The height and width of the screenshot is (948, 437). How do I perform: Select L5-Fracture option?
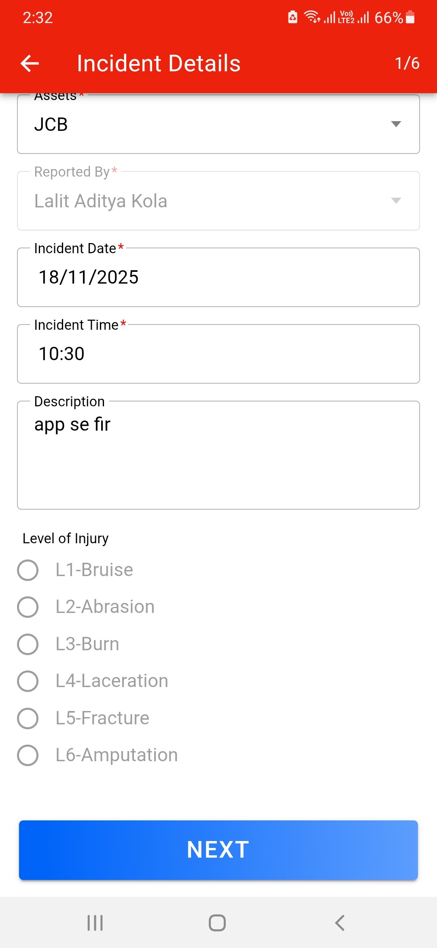pyautogui.click(x=28, y=718)
